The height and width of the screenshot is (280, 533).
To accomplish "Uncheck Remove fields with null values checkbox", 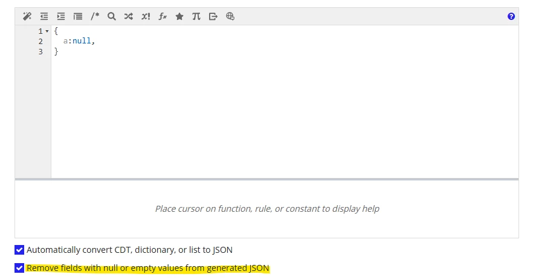I will coord(19,268).
